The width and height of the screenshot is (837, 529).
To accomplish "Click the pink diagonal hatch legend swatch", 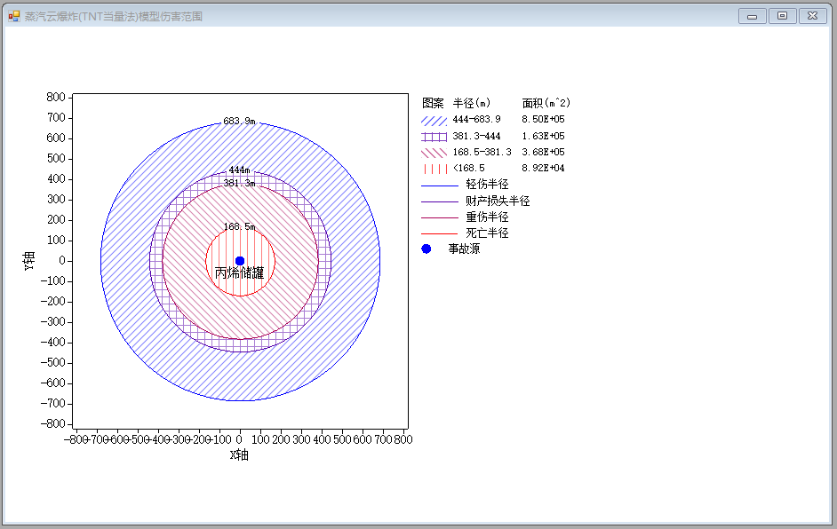I will 434,153.
